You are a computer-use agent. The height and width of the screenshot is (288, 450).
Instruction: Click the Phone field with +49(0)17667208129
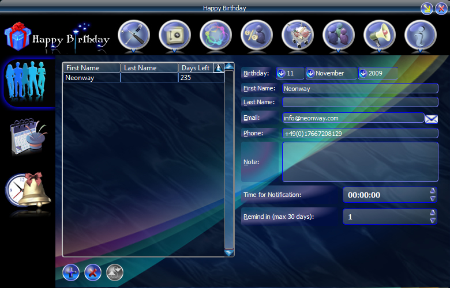click(360, 133)
